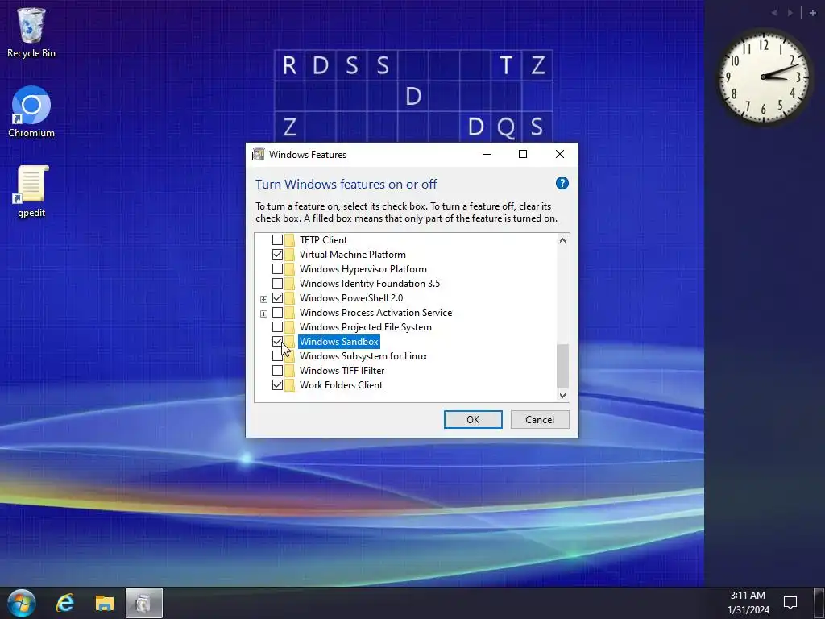Image resolution: width=825 pixels, height=619 pixels.
Task: Close the Windows Features dialog
Action: tap(560, 154)
